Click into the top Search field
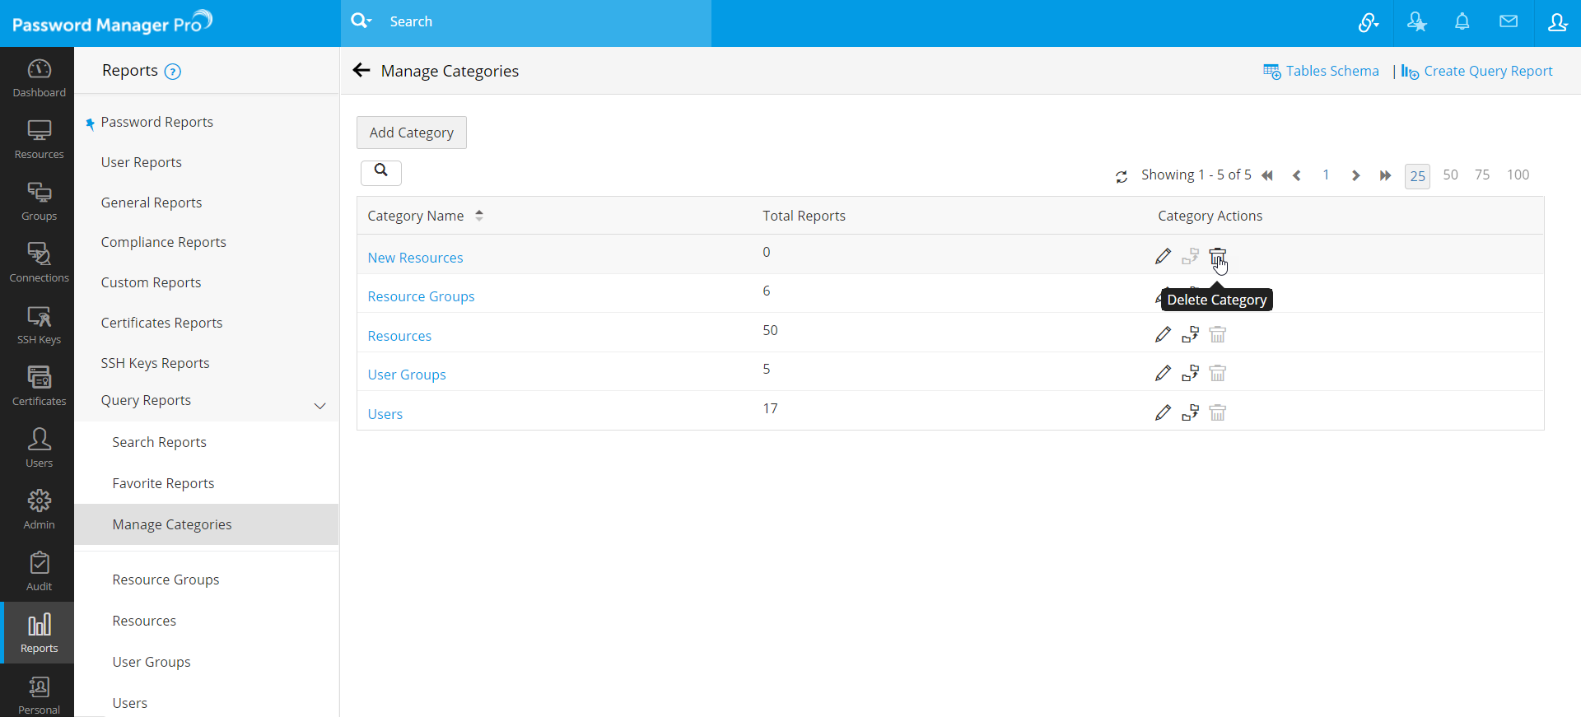This screenshot has height=717, width=1581. pyautogui.click(x=543, y=22)
